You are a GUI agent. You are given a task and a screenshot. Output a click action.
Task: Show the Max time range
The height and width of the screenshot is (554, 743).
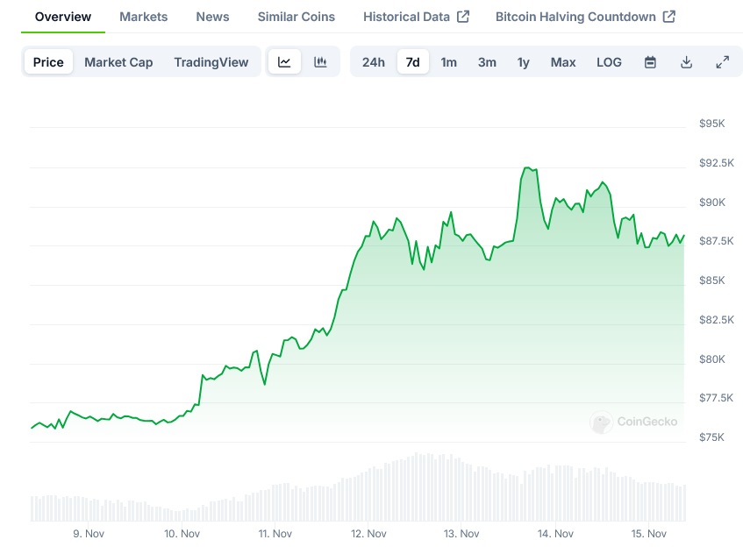pos(563,62)
